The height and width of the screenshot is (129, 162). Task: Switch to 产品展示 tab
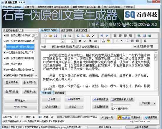click(x=128, y=7)
